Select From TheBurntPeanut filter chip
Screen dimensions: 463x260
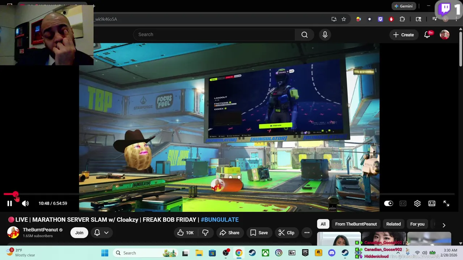pyautogui.click(x=356, y=224)
